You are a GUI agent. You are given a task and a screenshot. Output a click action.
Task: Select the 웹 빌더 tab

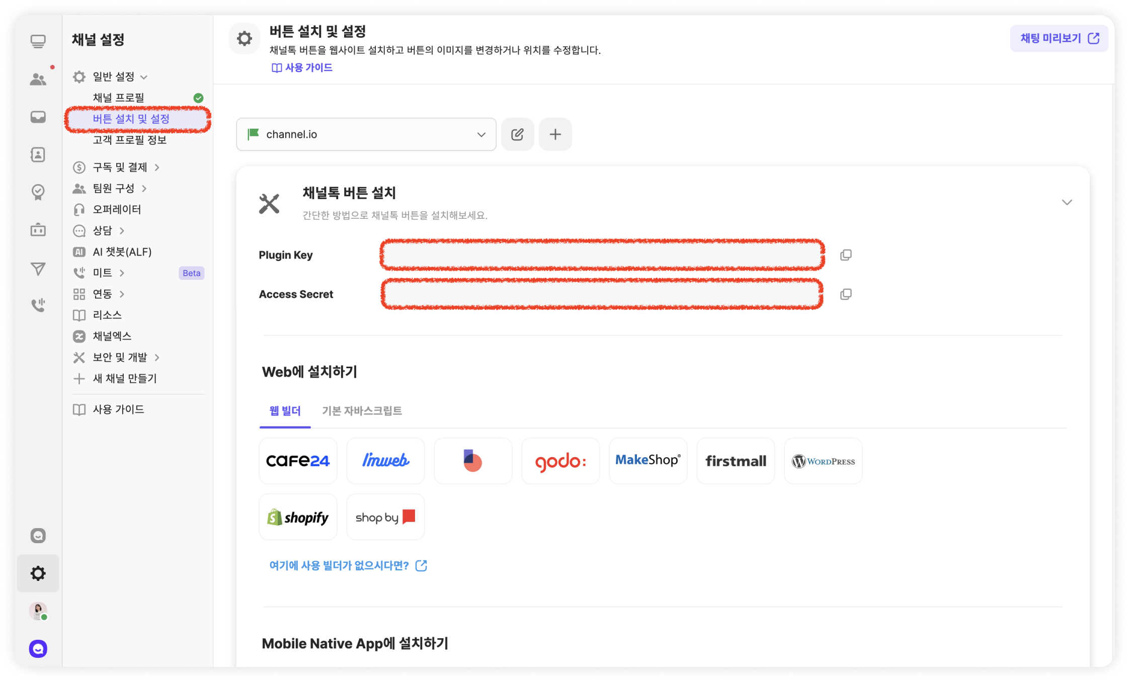285,411
